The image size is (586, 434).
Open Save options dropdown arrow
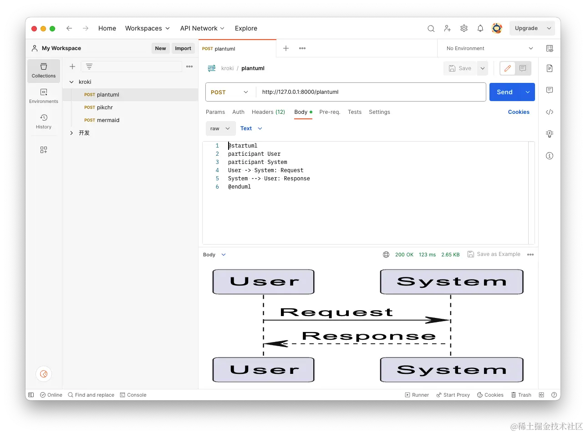pyautogui.click(x=483, y=68)
